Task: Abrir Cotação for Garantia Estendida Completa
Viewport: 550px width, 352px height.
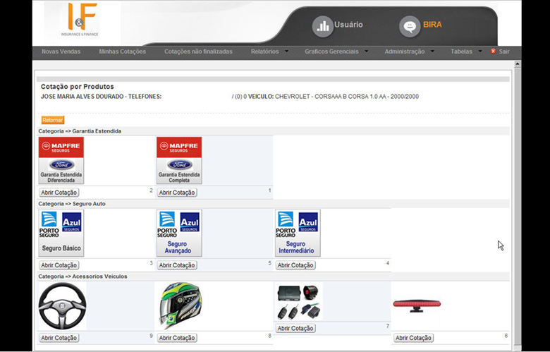Action: [x=177, y=193]
